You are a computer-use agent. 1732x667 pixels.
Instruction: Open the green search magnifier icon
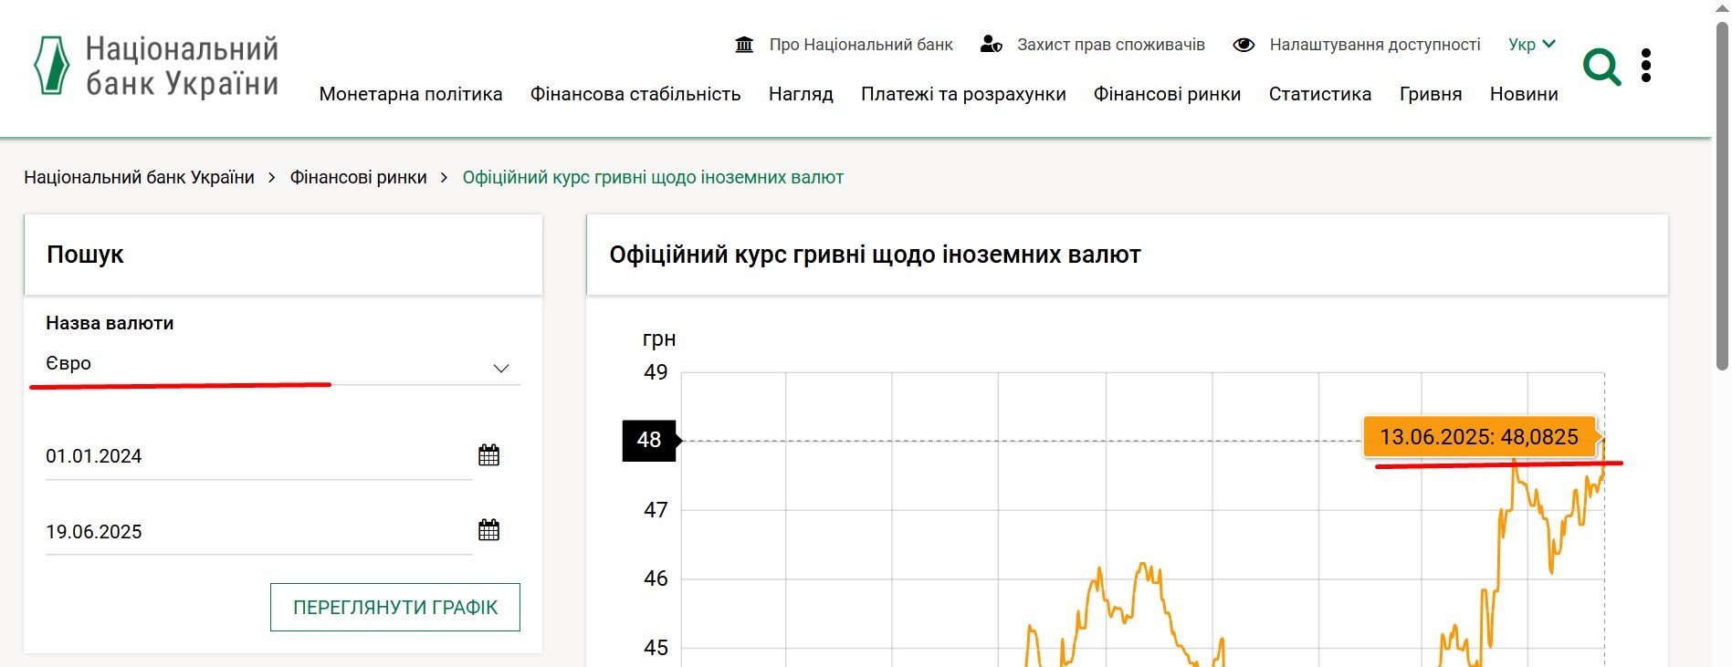[x=1601, y=67]
